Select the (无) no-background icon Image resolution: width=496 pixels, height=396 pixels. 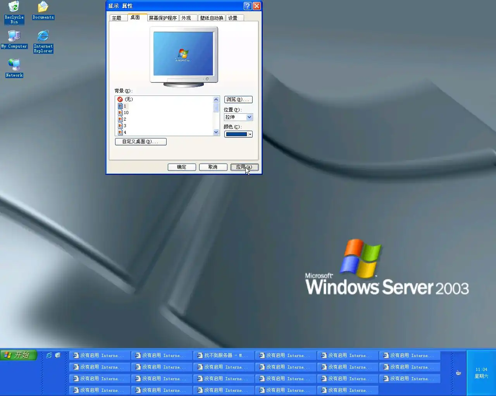(x=120, y=99)
